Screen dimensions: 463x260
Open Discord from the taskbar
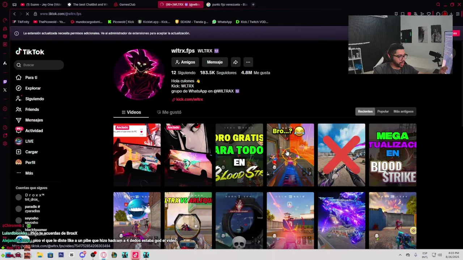coord(82,255)
